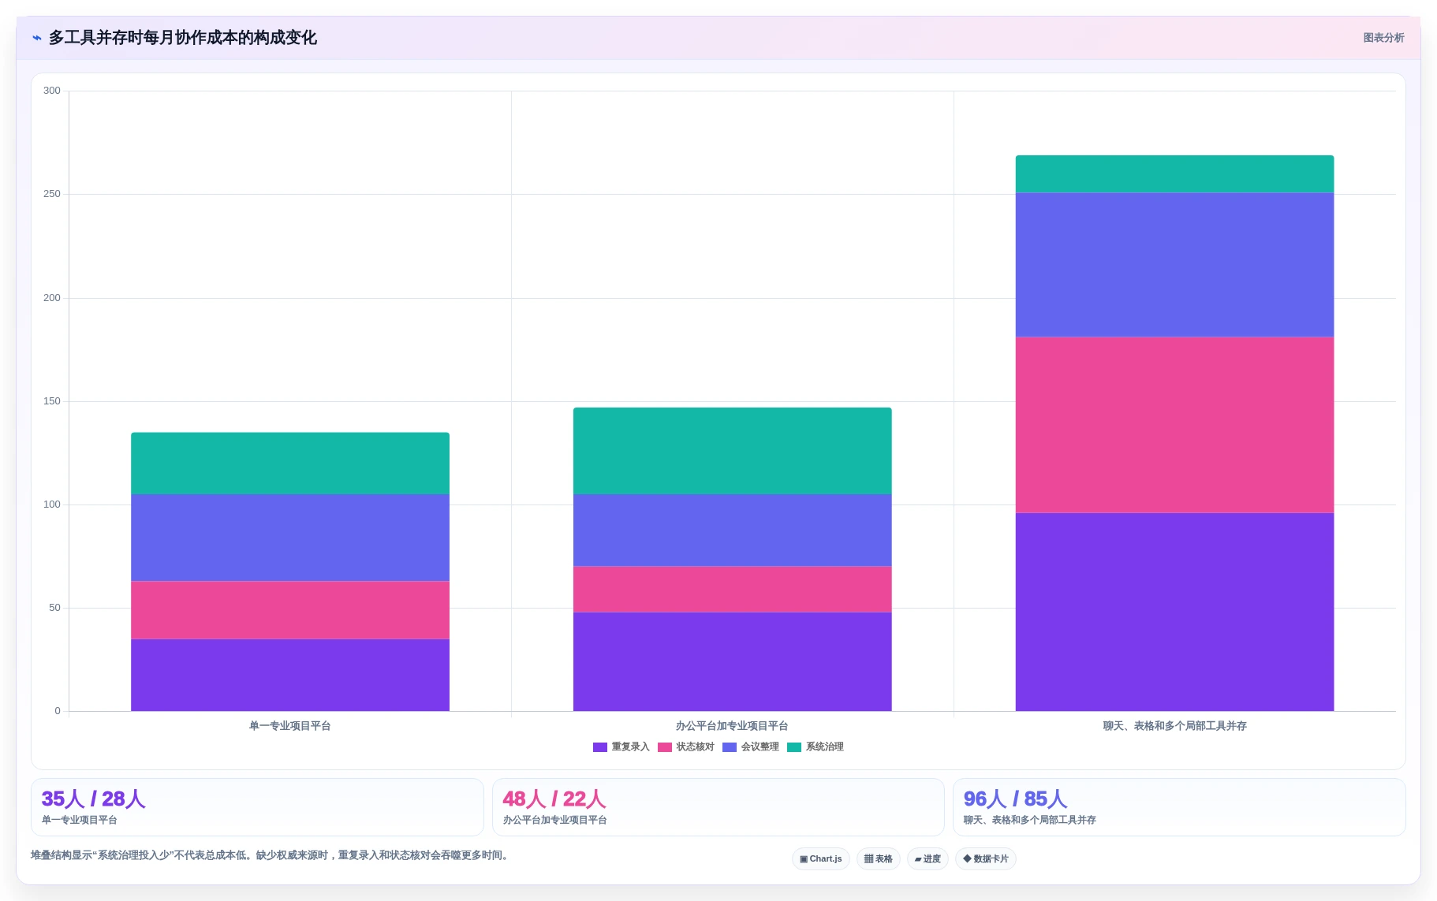This screenshot has height=901, width=1437.
Task: Click the blue icon beside the chart title
Action: [36, 38]
